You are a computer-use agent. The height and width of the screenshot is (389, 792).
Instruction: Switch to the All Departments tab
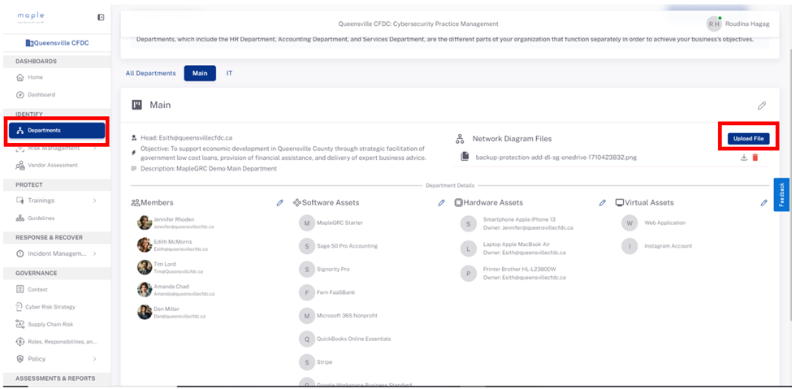[150, 73]
